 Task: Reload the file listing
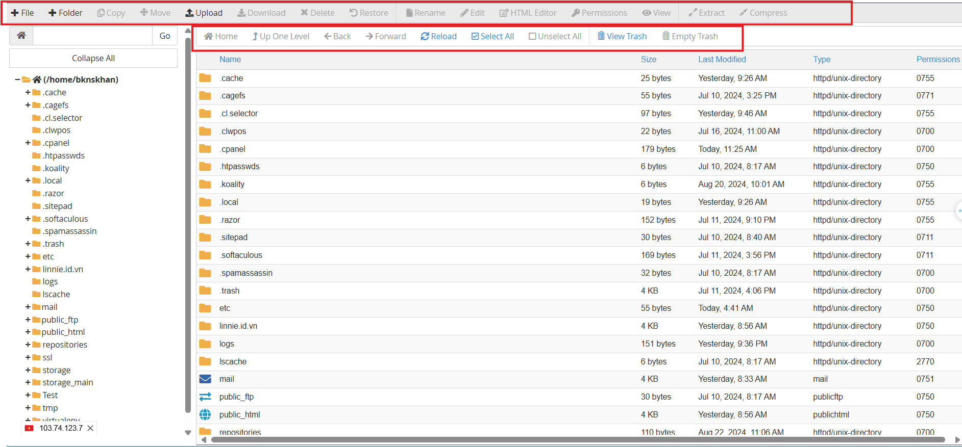pyautogui.click(x=439, y=36)
